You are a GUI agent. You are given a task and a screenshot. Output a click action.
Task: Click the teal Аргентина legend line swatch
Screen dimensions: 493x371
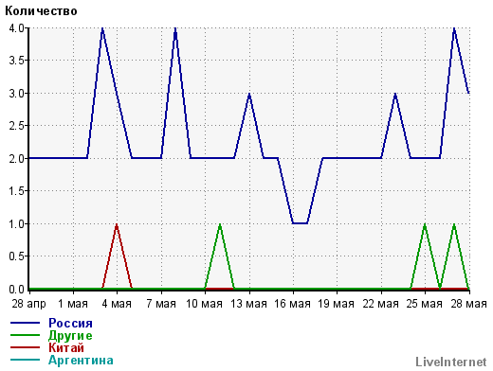coord(25,360)
